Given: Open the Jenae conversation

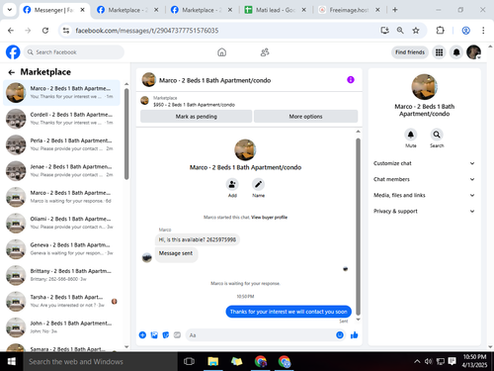Looking at the screenshot, I should pyautogui.click(x=61, y=171).
